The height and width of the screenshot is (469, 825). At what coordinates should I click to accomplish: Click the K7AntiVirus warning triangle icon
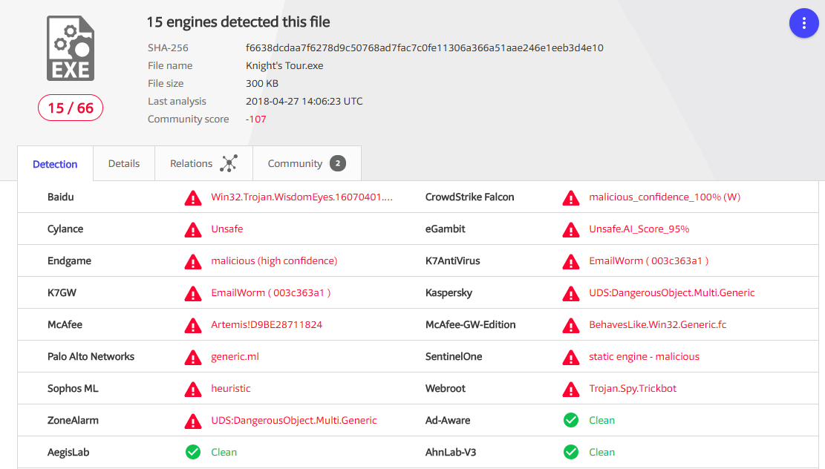coord(571,262)
